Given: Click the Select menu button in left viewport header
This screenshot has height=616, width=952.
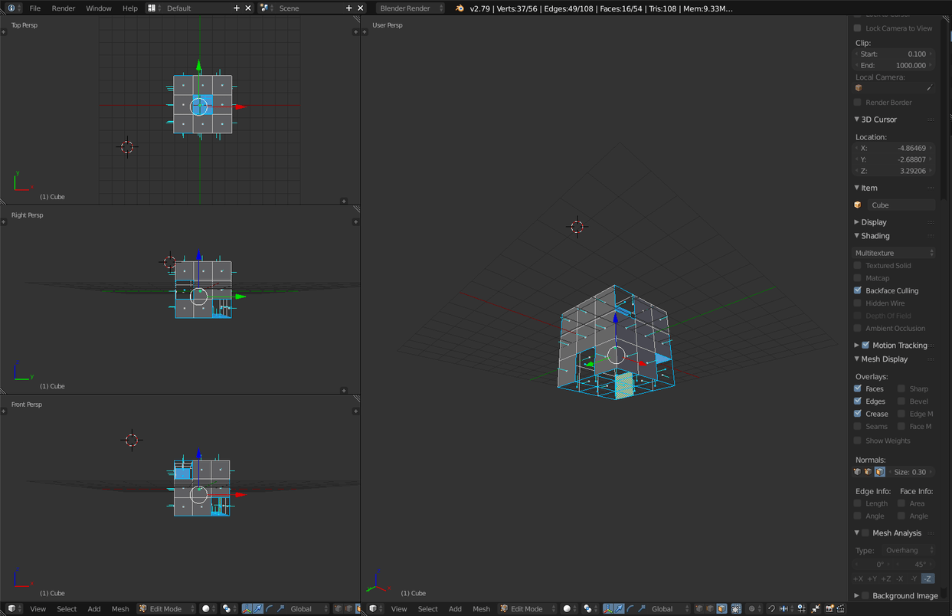Looking at the screenshot, I should click(x=67, y=608).
